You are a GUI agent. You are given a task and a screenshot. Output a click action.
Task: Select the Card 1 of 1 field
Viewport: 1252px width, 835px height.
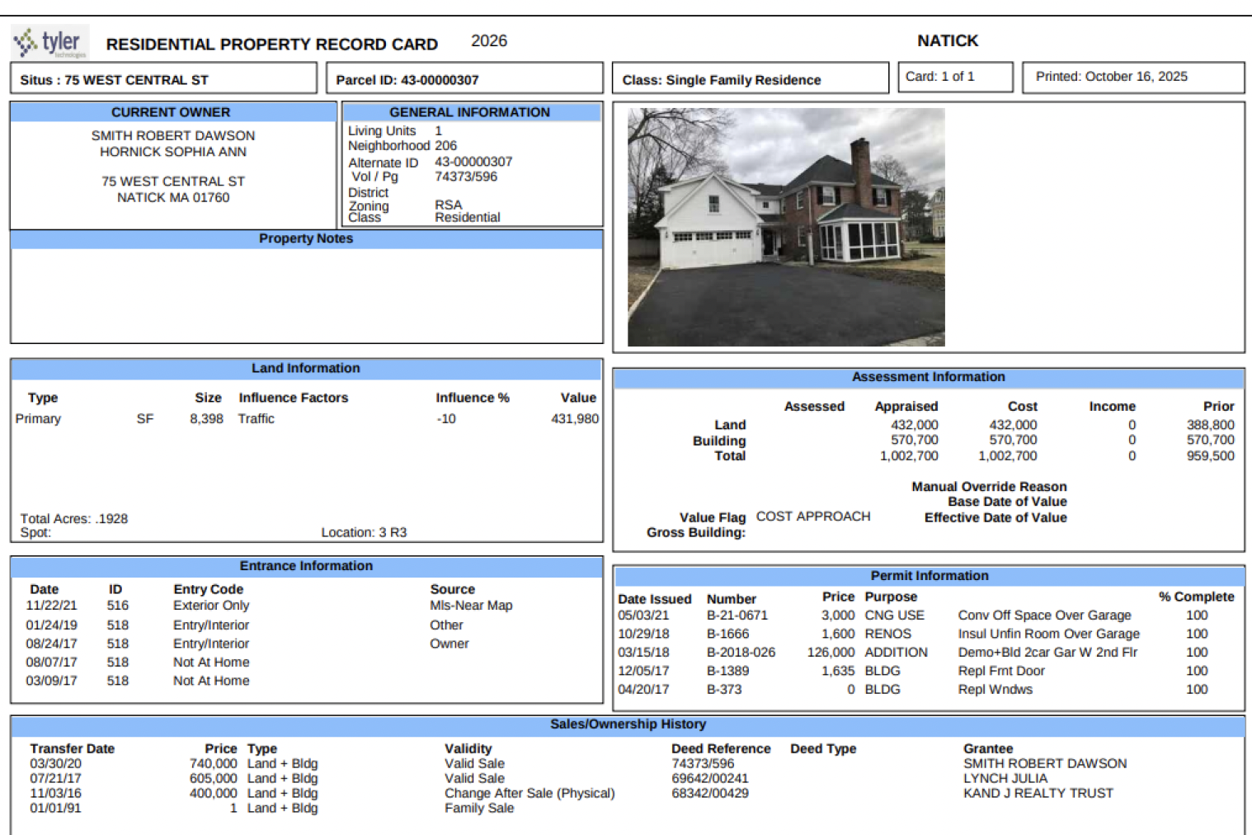coord(954,77)
